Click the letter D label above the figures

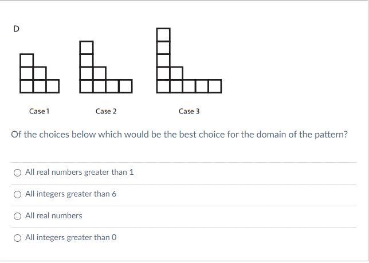[16, 29]
